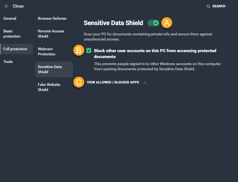
Task: Open Fake Website Shield settings
Action: 49,87
